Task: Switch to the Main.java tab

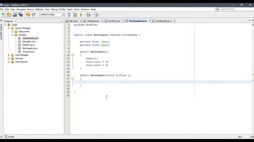Action: 73,21
